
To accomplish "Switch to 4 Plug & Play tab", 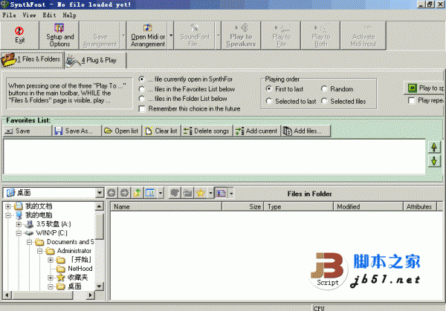I will tap(96, 60).
